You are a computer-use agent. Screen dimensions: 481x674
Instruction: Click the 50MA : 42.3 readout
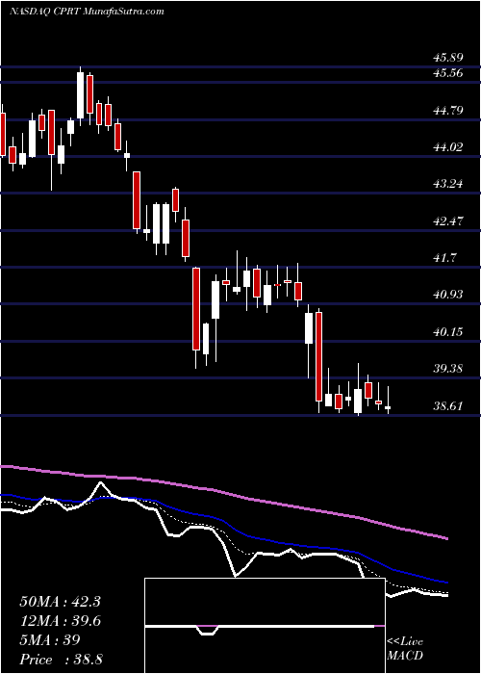coord(60,602)
